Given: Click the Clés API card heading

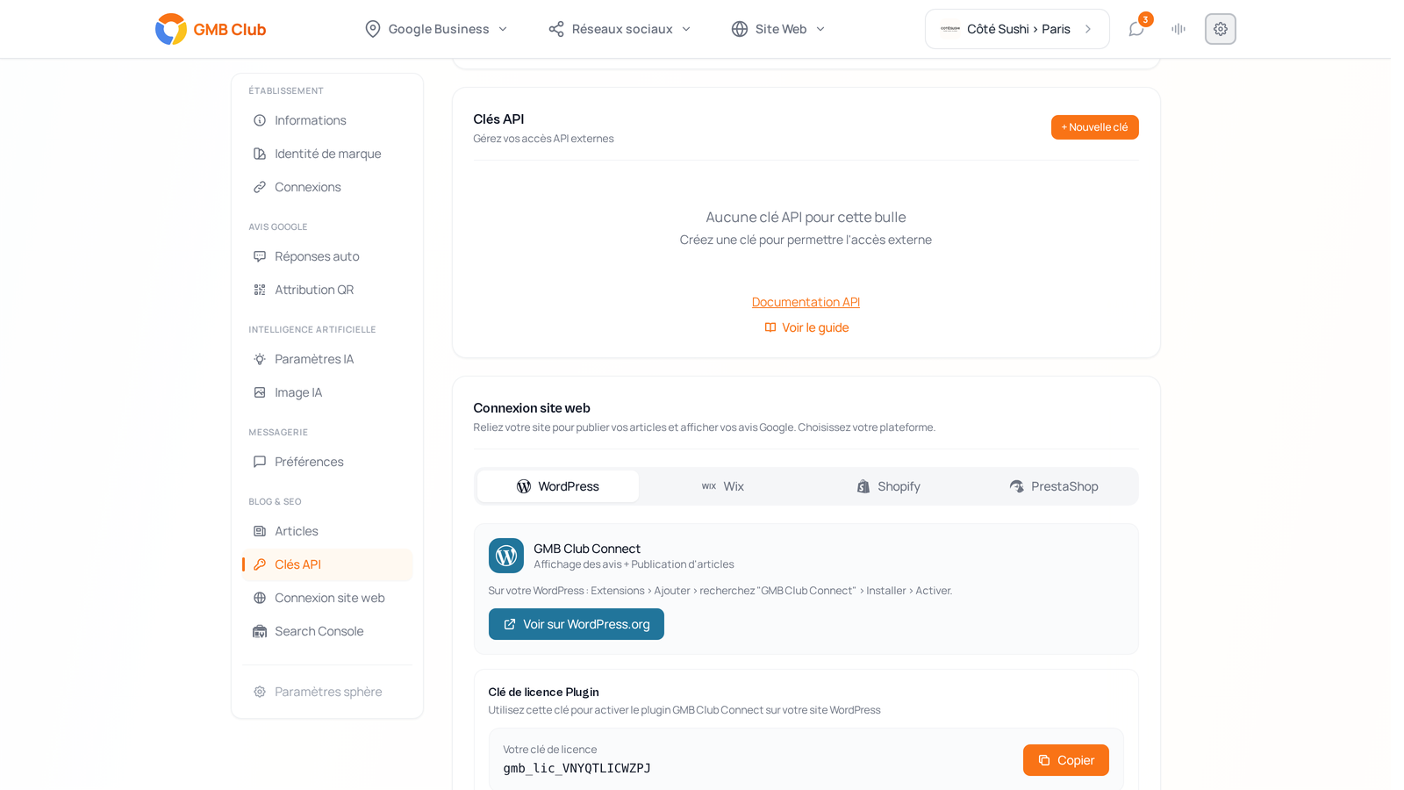Looking at the screenshot, I should pos(498,119).
